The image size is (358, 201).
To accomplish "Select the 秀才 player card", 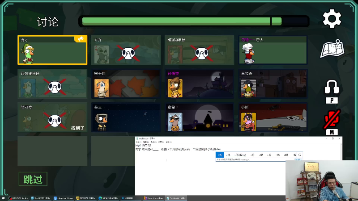I will tap(52, 50).
